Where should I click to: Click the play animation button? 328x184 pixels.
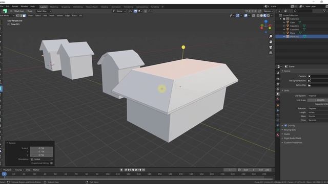[136, 170]
